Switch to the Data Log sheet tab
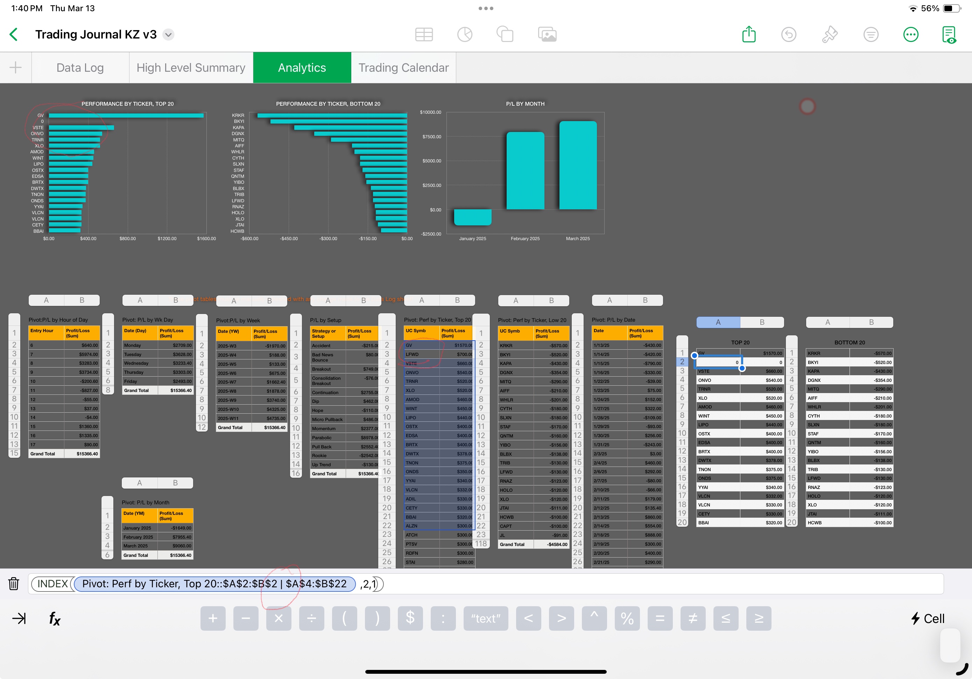The width and height of the screenshot is (972, 679). click(x=80, y=68)
